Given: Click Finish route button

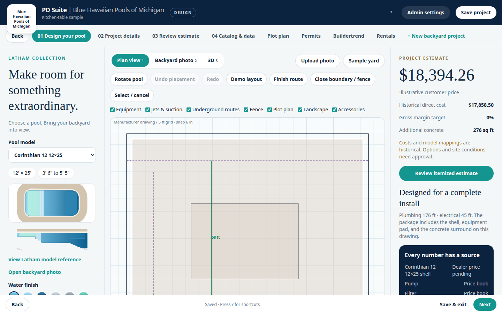Looking at the screenshot, I should coord(288,79).
